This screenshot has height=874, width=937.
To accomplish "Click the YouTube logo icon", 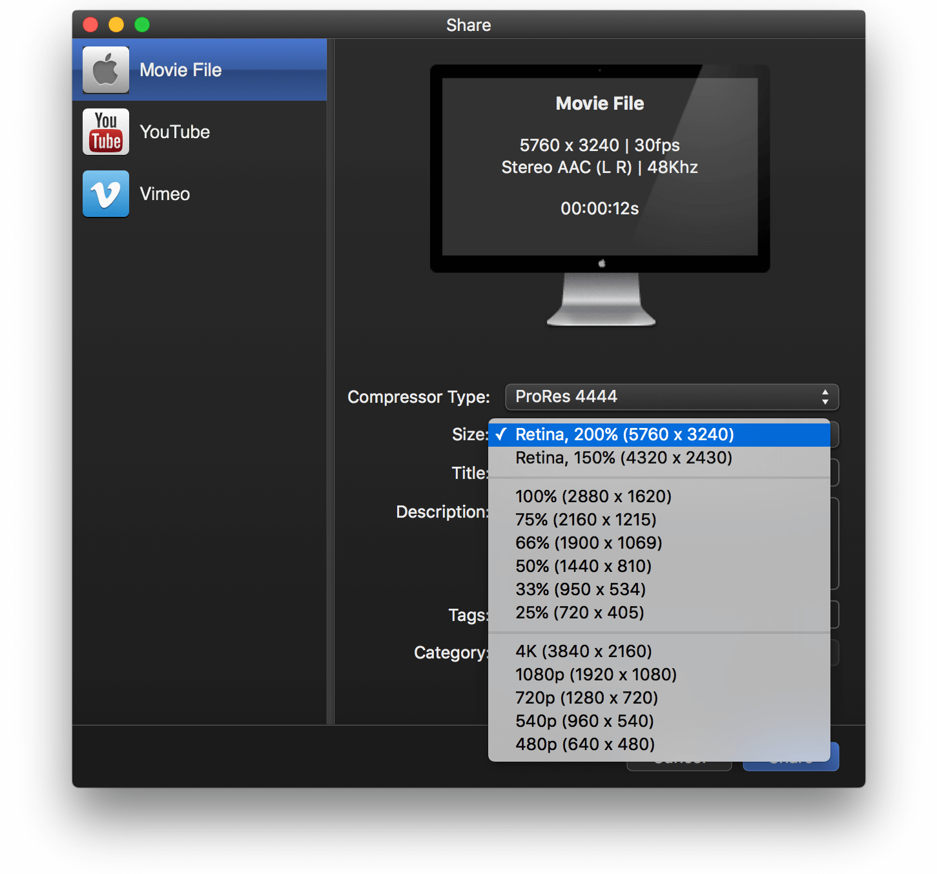I will (x=106, y=132).
